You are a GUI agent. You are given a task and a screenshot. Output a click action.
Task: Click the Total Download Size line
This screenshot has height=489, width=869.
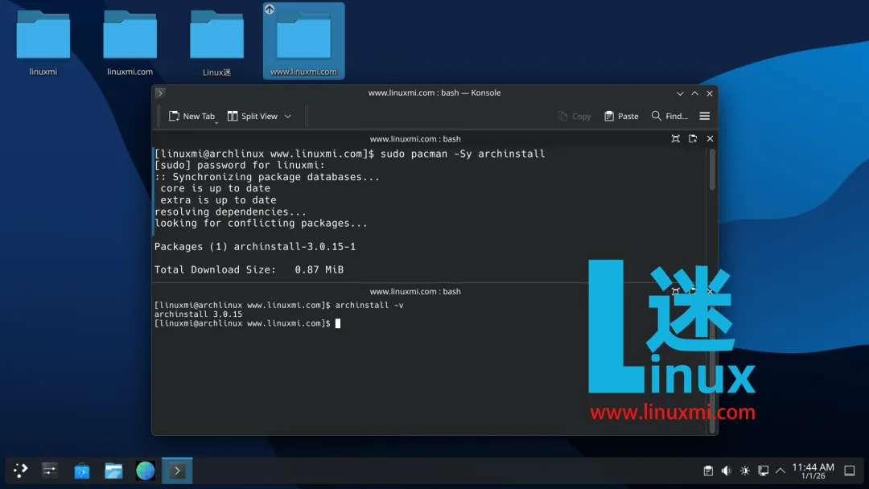[x=249, y=269]
